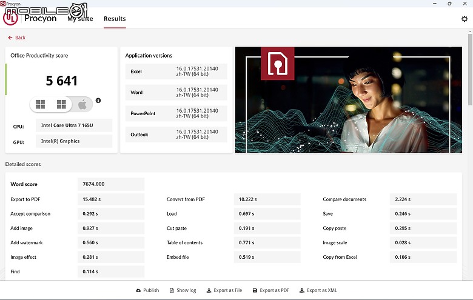Click the Accept comparison value 0.292 s
This screenshot has height=300, width=473.
tap(111, 214)
